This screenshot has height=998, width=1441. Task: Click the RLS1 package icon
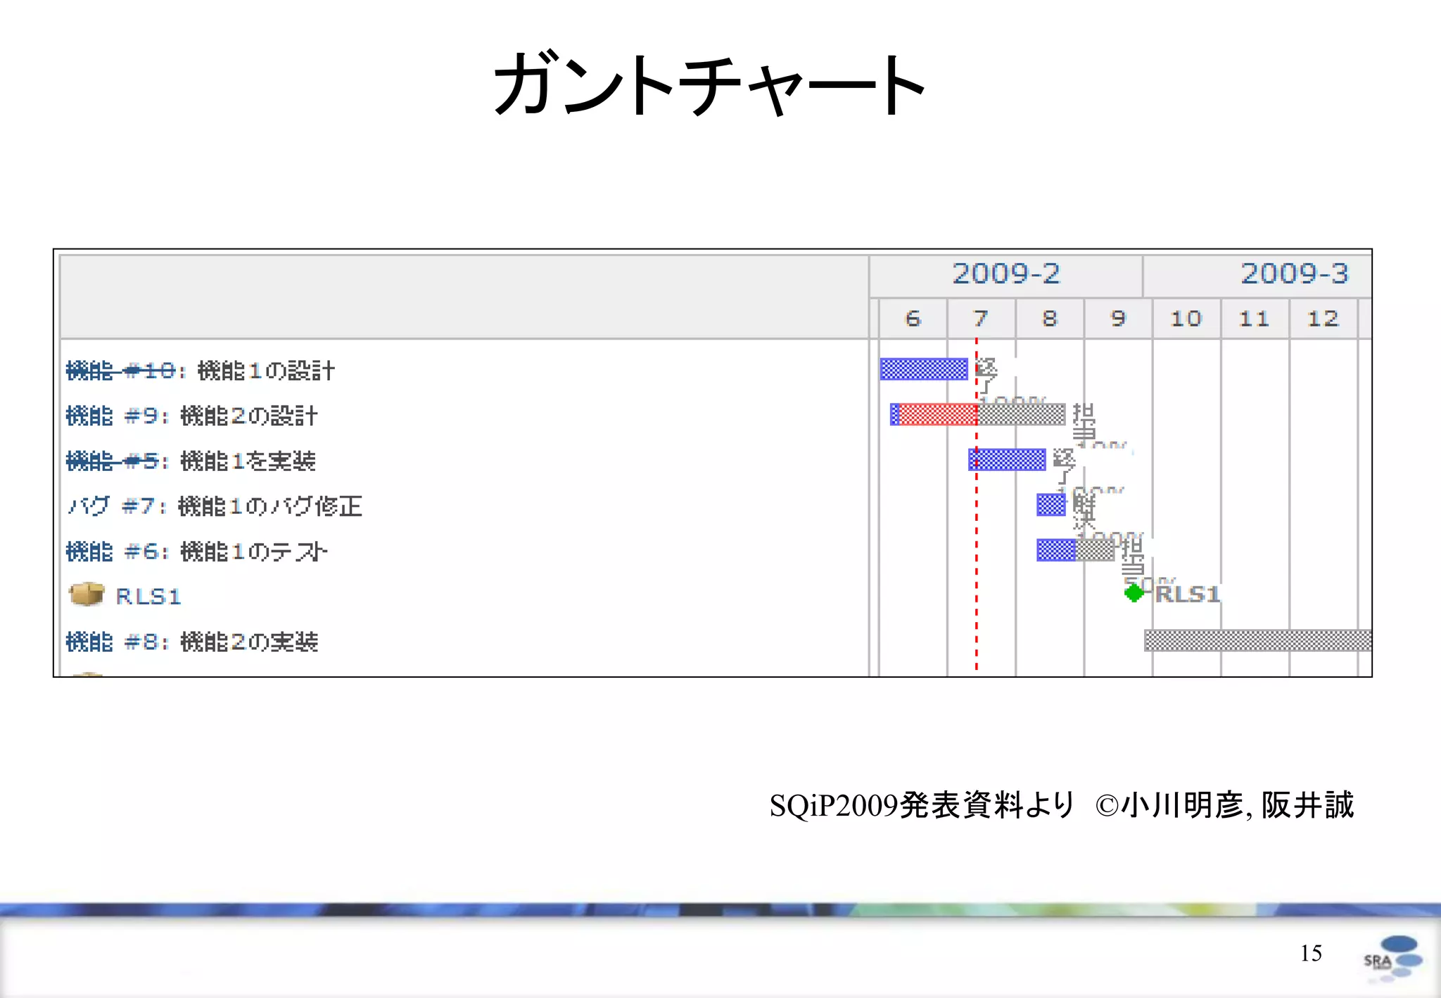point(87,594)
